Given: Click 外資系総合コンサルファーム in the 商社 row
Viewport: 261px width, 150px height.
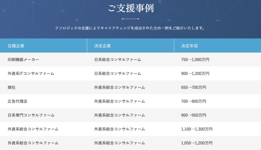Looking at the screenshot, I should tap(119, 87).
